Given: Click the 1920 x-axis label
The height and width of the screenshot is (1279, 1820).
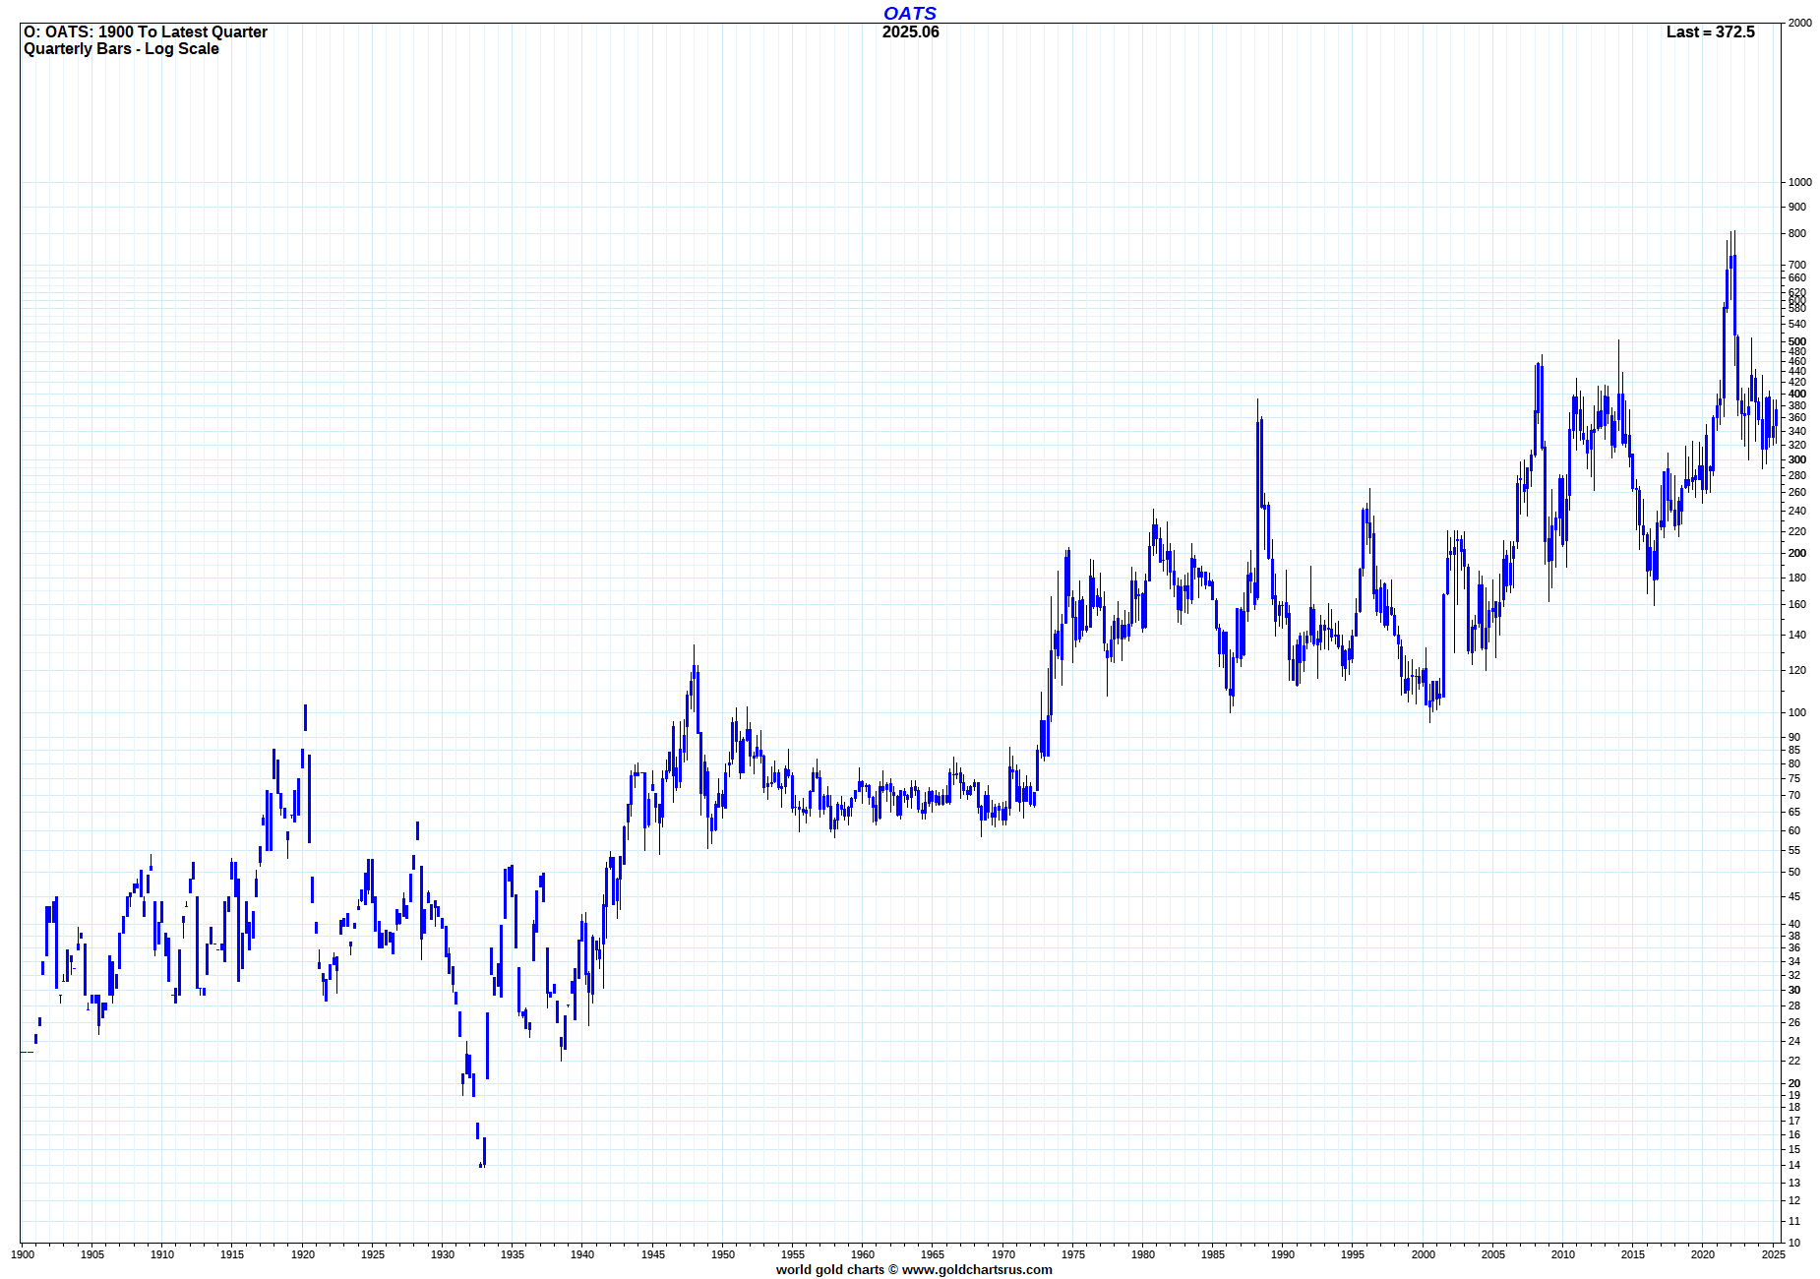Looking at the screenshot, I should pos(303,1254).
